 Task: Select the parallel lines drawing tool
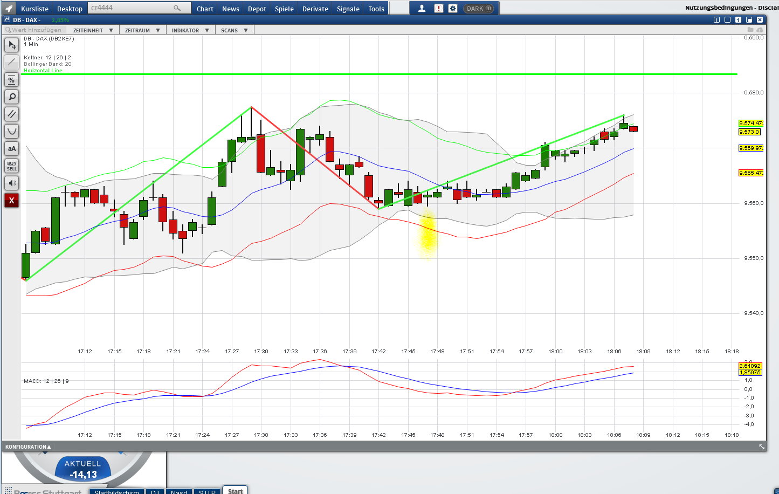pos(11,114)
